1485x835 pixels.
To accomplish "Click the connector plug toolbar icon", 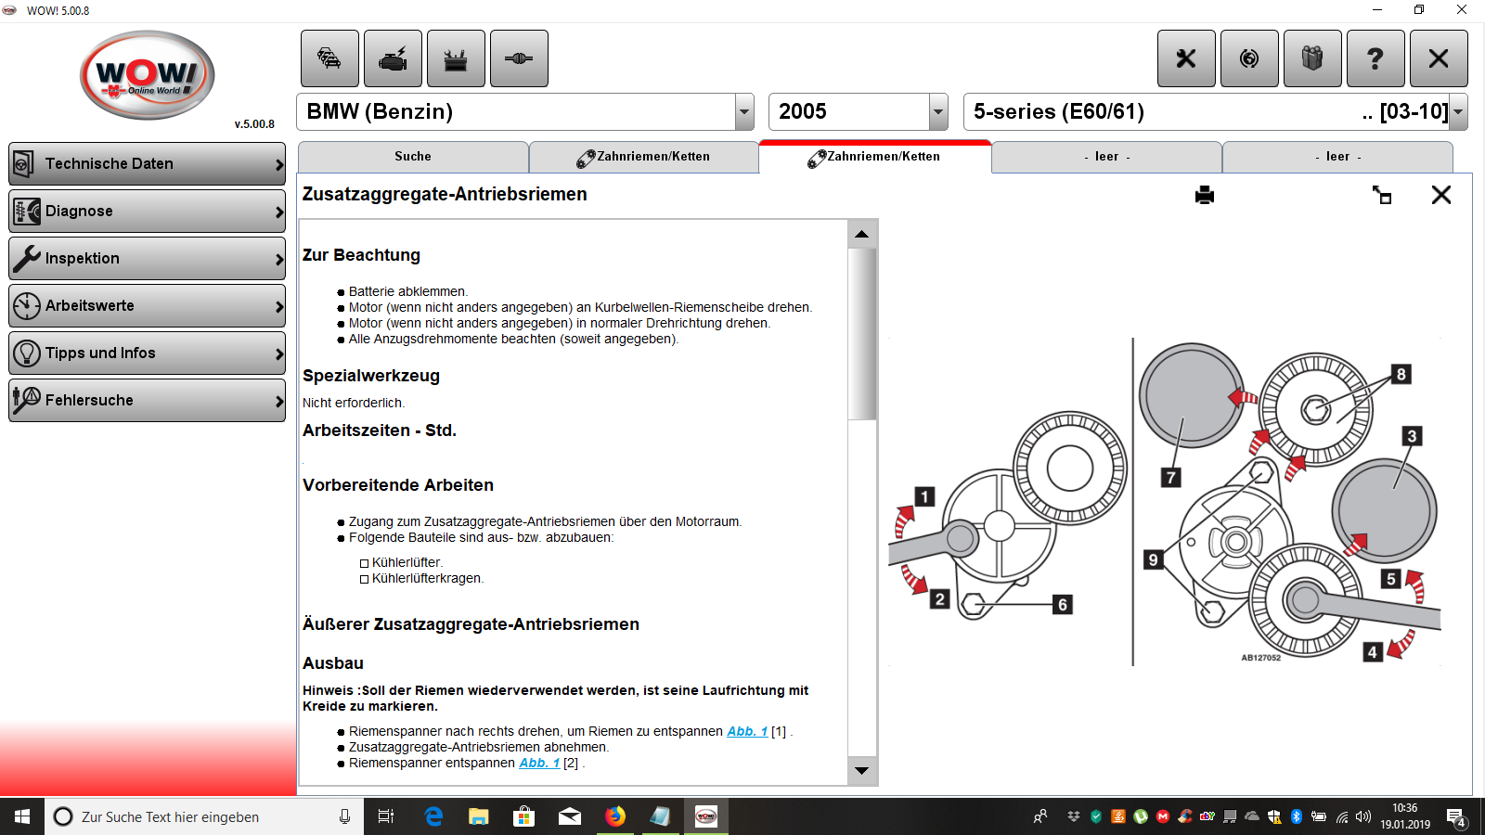I will [519, 58].
